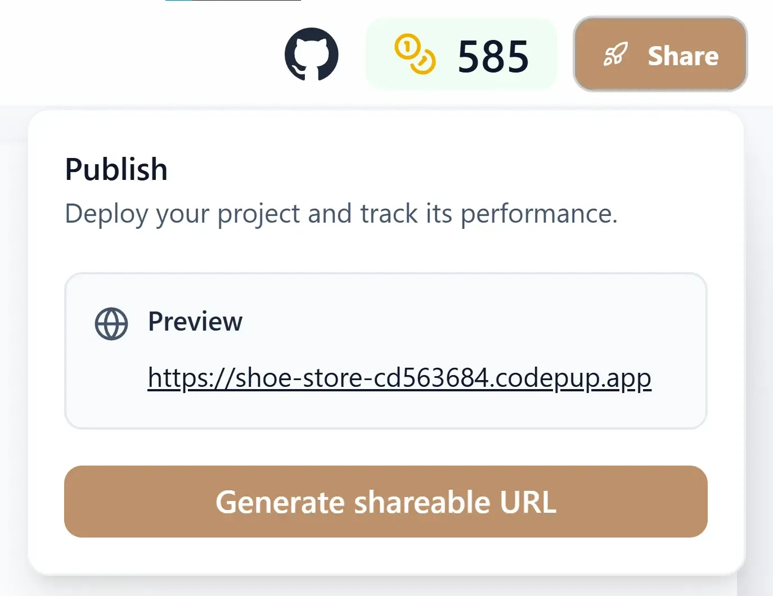The image size is (773, 596).
Task: Click the 585 credits balance number
Action: pos(493,56)
